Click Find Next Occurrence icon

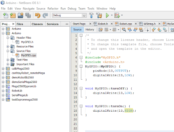tap(135, 30)
